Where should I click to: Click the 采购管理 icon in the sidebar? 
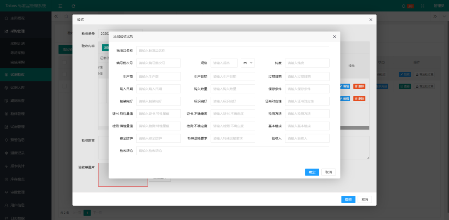(x=6, y=31)
